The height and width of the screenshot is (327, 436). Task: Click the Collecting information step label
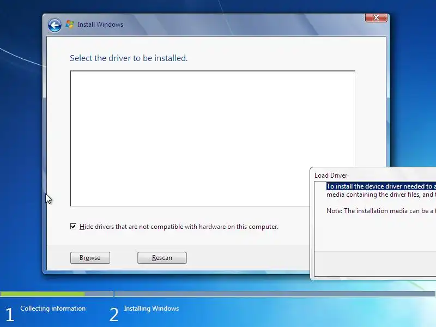[53, 308]
